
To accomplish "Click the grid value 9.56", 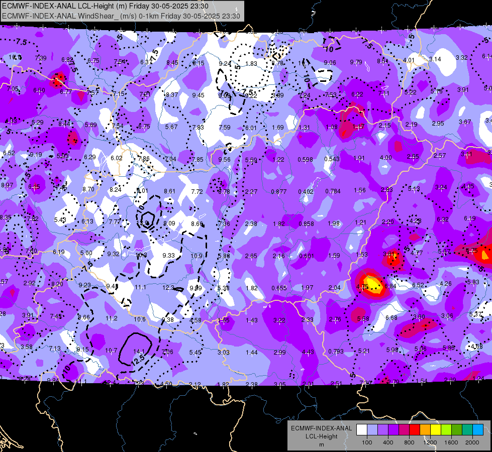I will tap(224, 160).
